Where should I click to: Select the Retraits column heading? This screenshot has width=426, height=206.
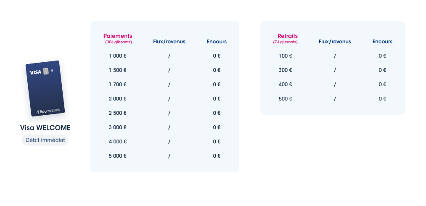pyautogui.click(x=288, y=36)
